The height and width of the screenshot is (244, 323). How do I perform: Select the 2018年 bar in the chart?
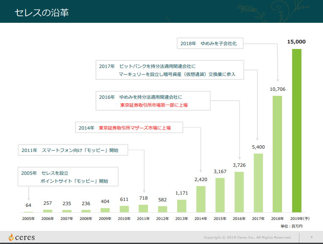point(277,154)
